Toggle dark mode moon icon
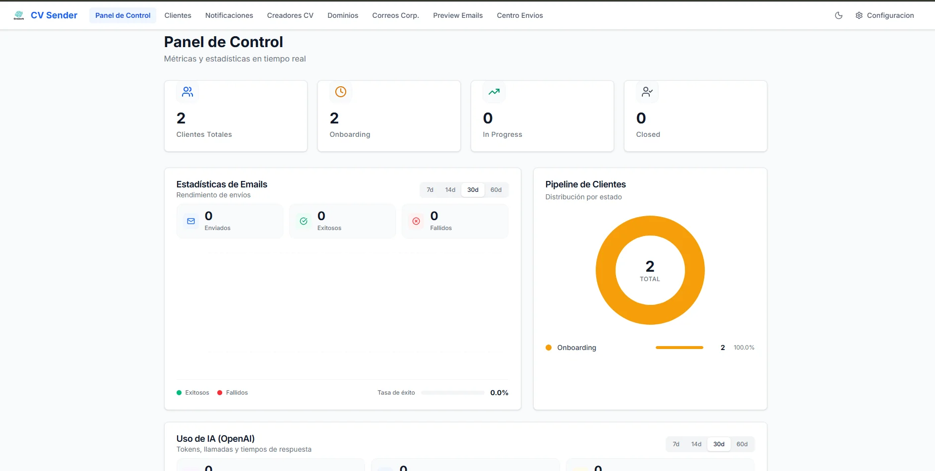This screenshot has width=935, height=471. tap(839, 15)
